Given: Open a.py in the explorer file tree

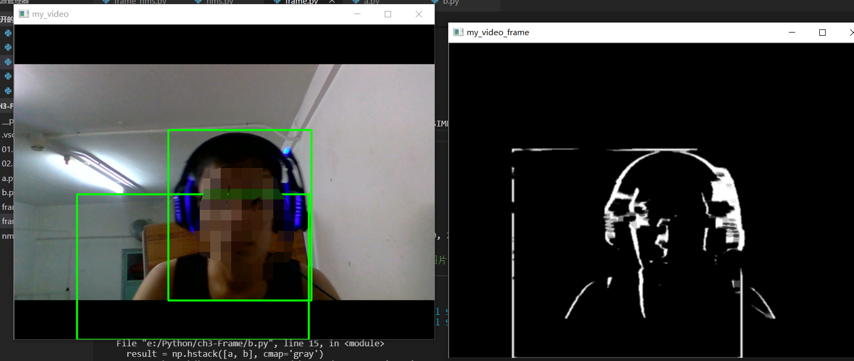Looking at the screenshot, I should click(x=7, y=178).
